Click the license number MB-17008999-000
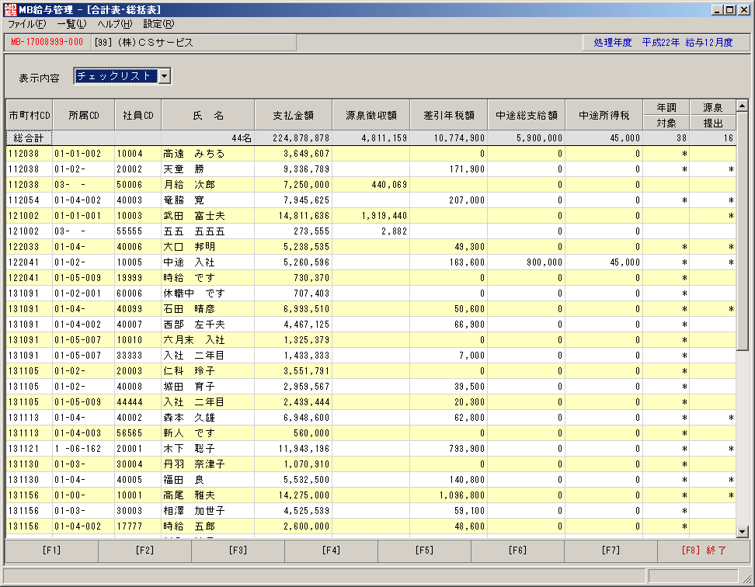This screenshot has width=755, height=587. [47, 43]
